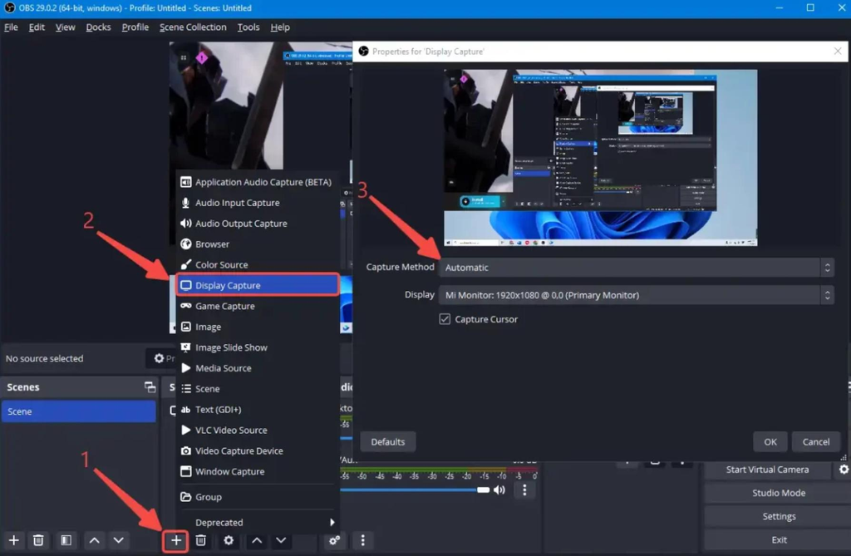Expand the Deprecated submenu
This screenshot has width=851, height=556.
click(258, 522)
